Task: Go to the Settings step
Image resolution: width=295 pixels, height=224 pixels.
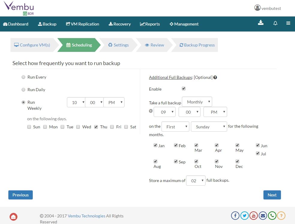Action: point(118,45)
